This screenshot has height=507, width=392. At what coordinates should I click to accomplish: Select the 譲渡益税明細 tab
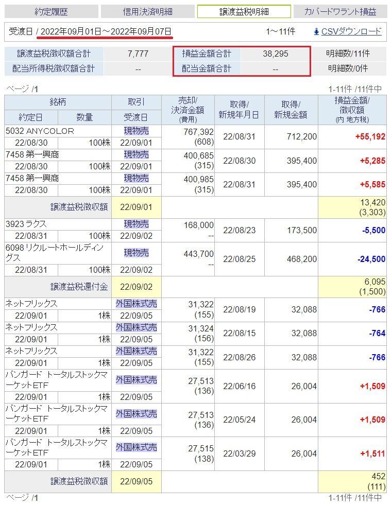click(x=244, y=12)
